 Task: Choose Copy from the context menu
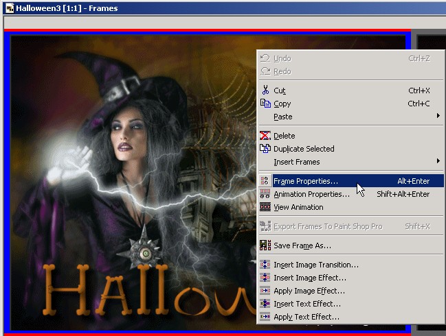(350, 104)
